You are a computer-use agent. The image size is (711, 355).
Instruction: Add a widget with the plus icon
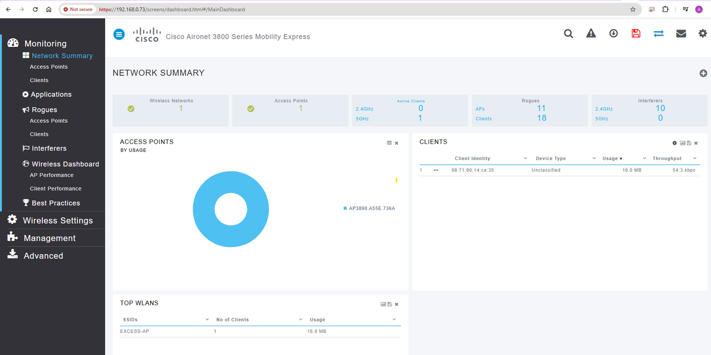(703, 73)
